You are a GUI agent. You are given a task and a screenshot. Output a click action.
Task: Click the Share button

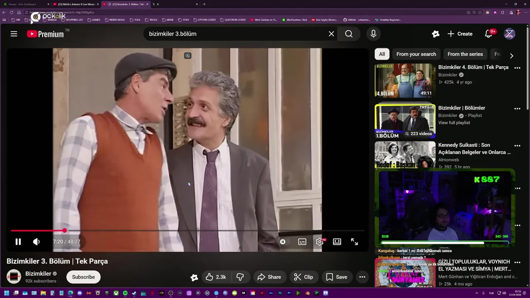(269, 277)
